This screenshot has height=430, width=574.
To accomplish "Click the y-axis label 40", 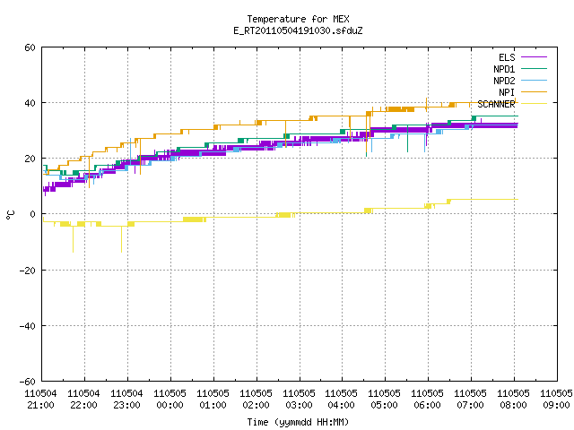I will tap(30, 103).
